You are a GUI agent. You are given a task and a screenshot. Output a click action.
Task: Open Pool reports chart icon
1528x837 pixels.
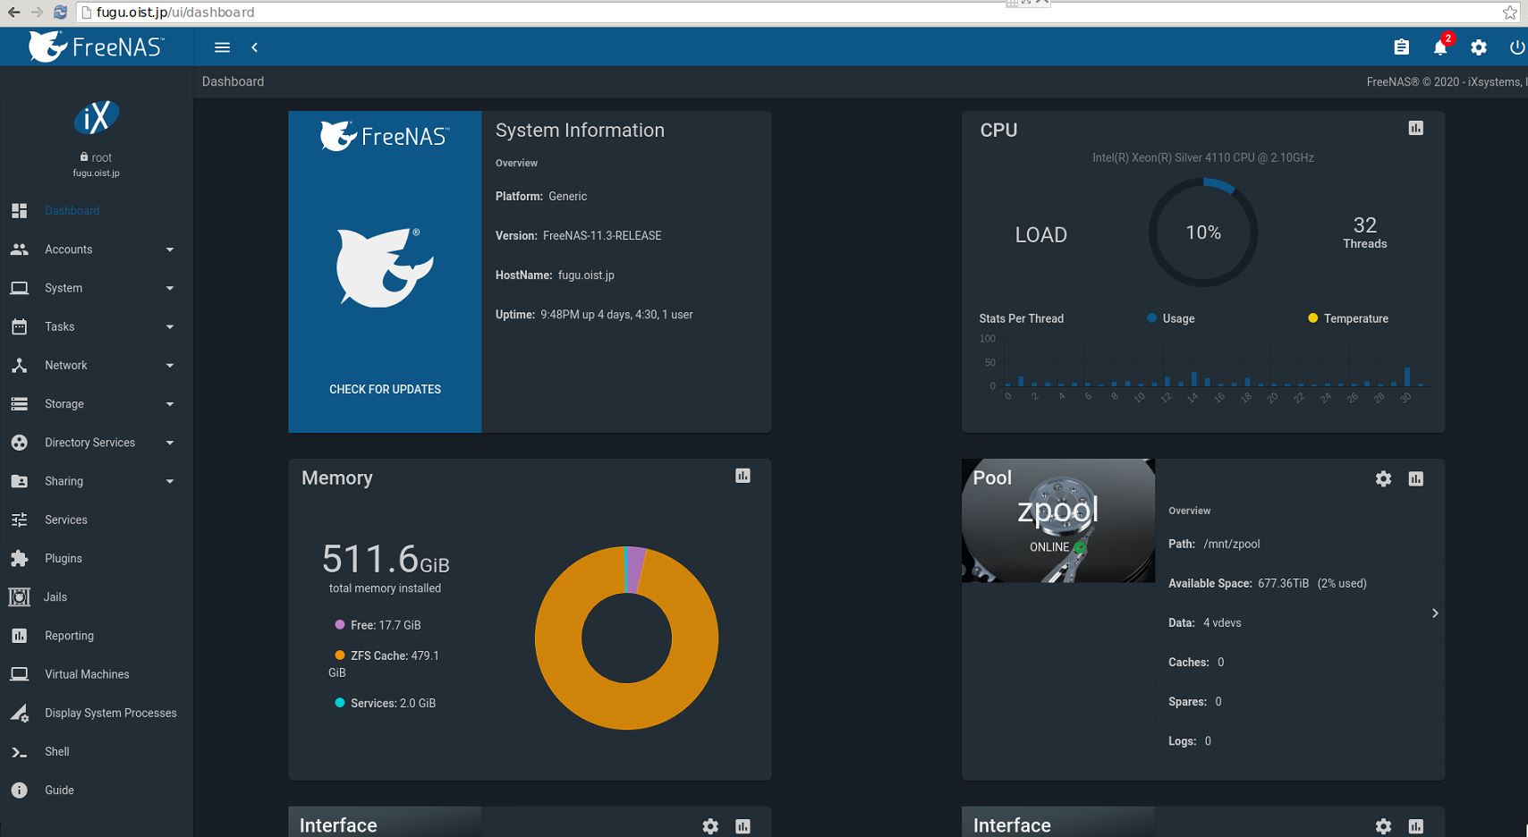[1415, 478]
